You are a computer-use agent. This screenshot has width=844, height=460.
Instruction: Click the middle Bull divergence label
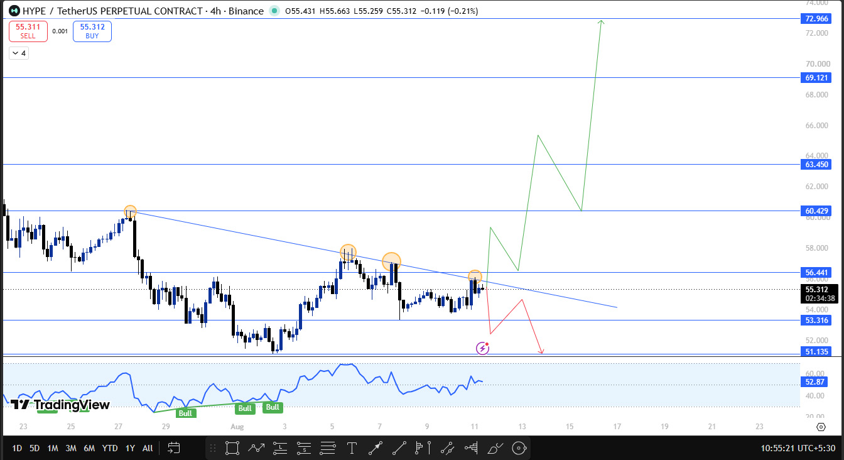point(245,408)
